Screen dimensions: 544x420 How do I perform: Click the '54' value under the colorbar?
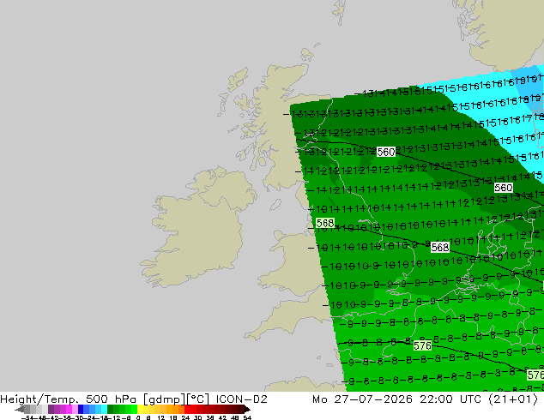point(247,417)
